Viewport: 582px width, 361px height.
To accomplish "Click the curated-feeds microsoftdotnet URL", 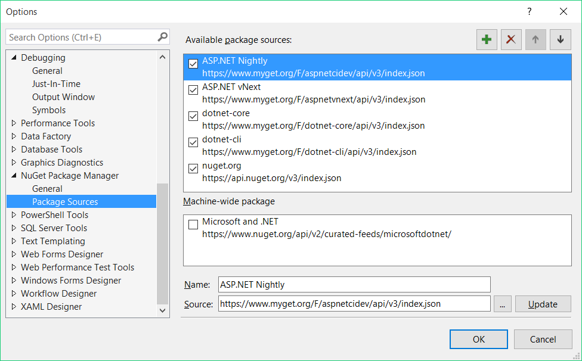I will (x=327, y=234).
